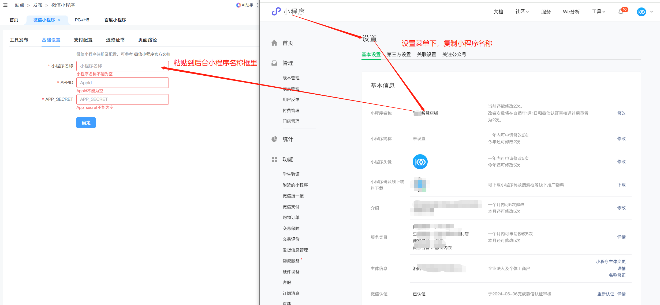Open 微信小程序官方文档 link
Screen dimensions: 660x305
click(152, 54)
